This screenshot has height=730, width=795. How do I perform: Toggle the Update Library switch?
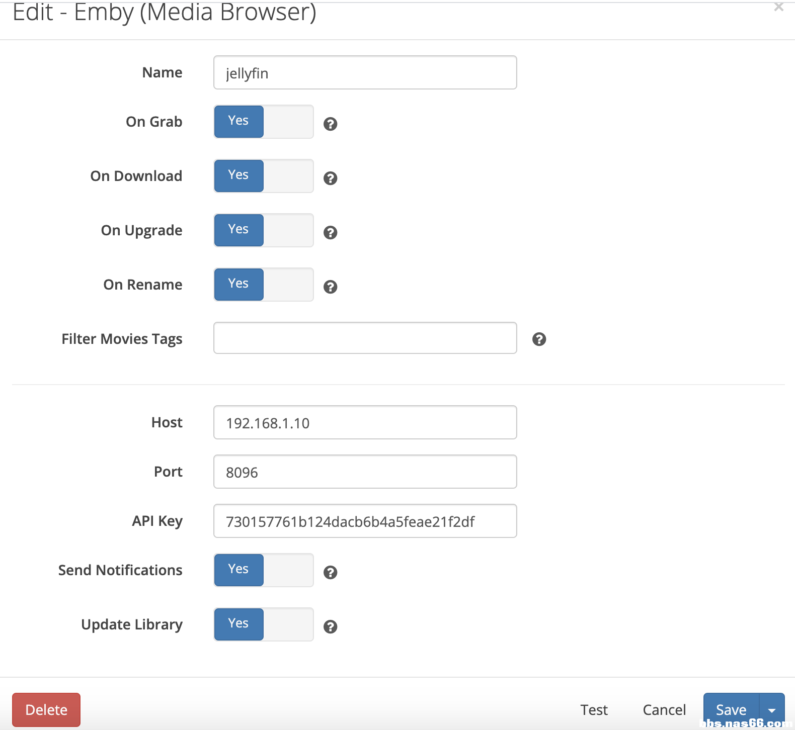264,624
